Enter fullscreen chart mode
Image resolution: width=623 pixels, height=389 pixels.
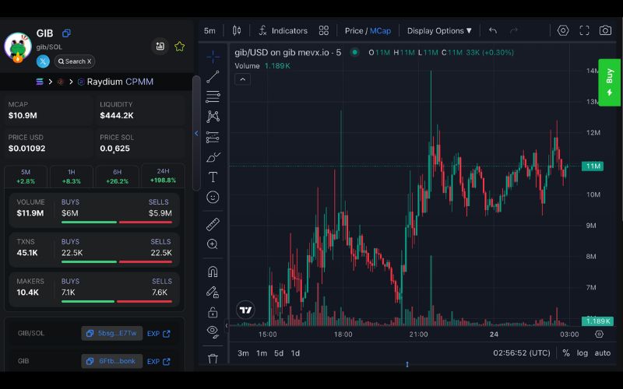[x=585, y=30]
